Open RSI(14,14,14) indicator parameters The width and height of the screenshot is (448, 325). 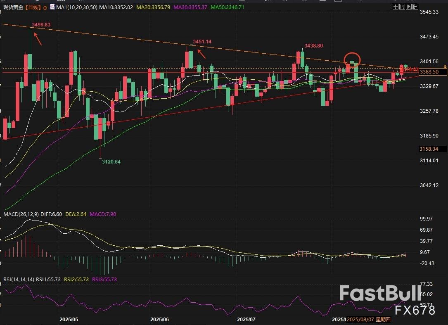19,280
